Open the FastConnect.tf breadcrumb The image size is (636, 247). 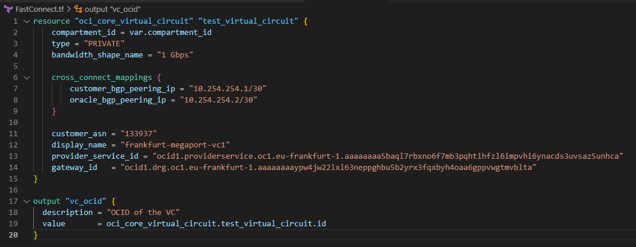click(40, 9)
